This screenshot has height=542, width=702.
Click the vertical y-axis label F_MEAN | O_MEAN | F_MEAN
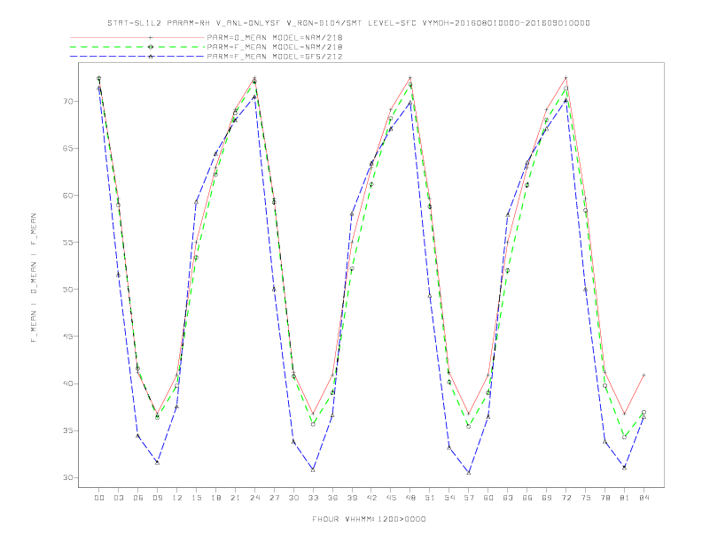coord(34,278)
